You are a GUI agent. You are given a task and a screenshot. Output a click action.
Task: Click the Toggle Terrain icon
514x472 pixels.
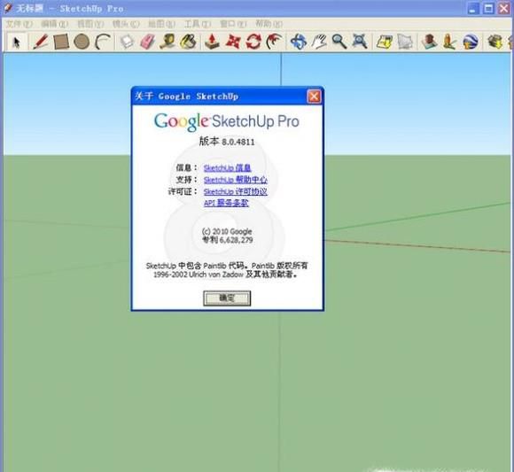click(405, 42)
